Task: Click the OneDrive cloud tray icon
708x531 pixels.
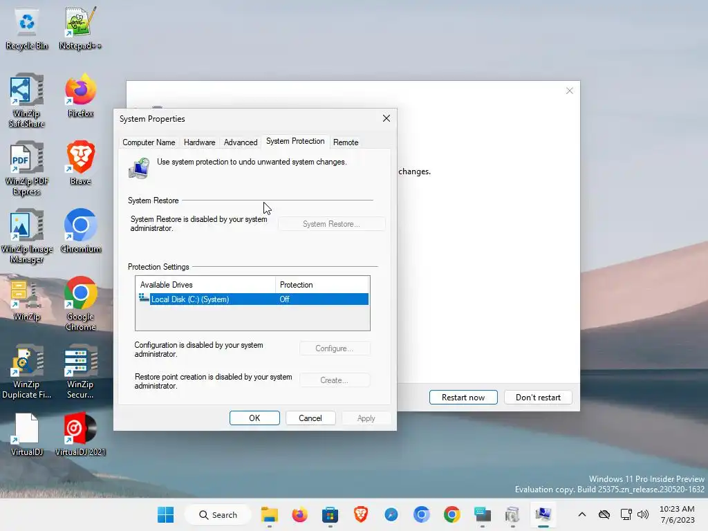Action: tap(604, 514)
